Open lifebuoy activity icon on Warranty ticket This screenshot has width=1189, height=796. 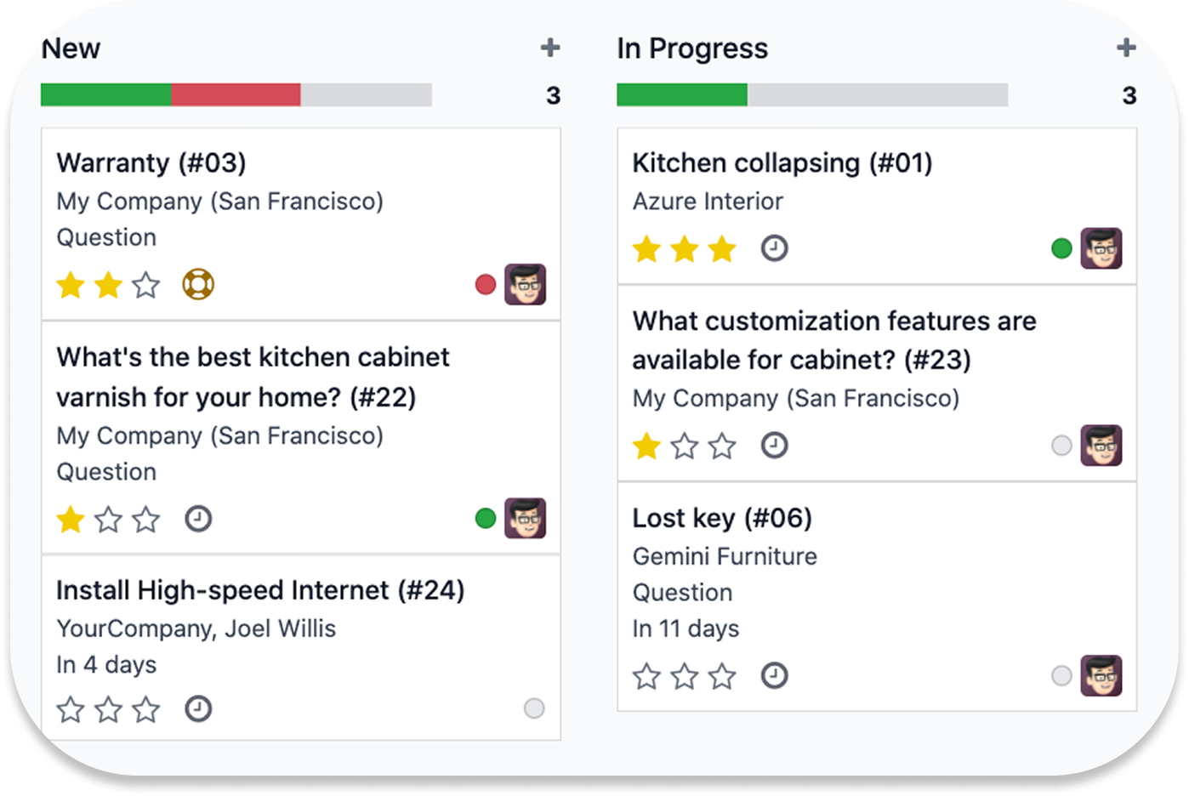(198, 284)
